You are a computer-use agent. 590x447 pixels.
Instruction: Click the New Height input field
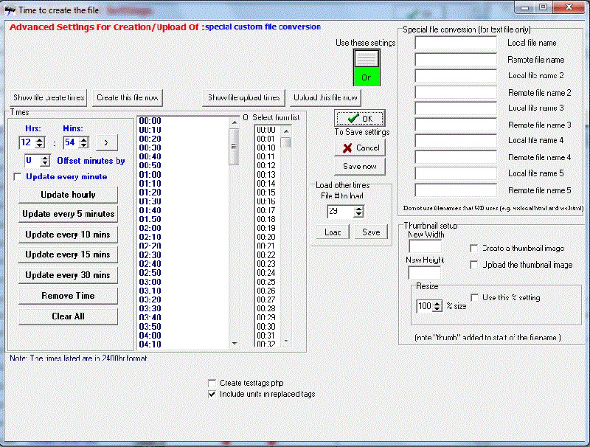pos(425,272)
